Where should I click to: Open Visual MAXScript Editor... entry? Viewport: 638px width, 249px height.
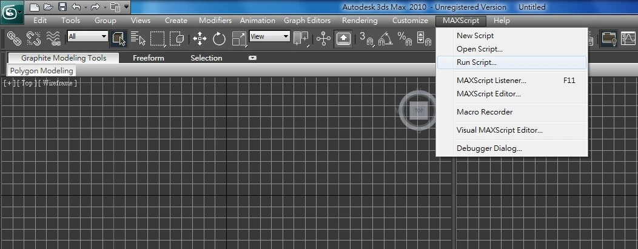click(x=511, y=130)
